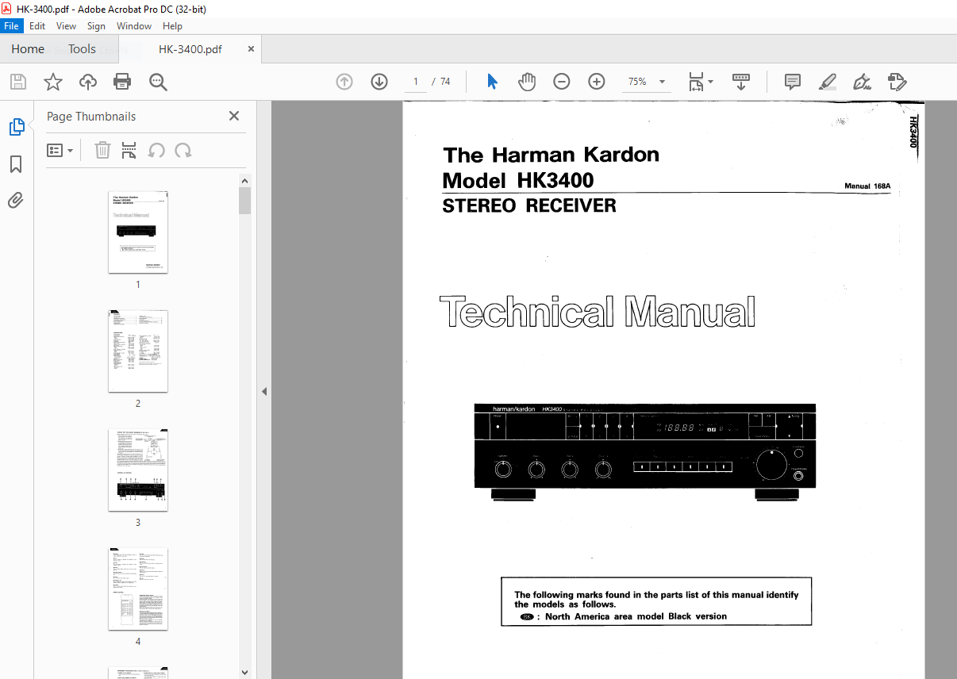
Task: Bookmark this file with the star icon
Action: pos(53,82)
